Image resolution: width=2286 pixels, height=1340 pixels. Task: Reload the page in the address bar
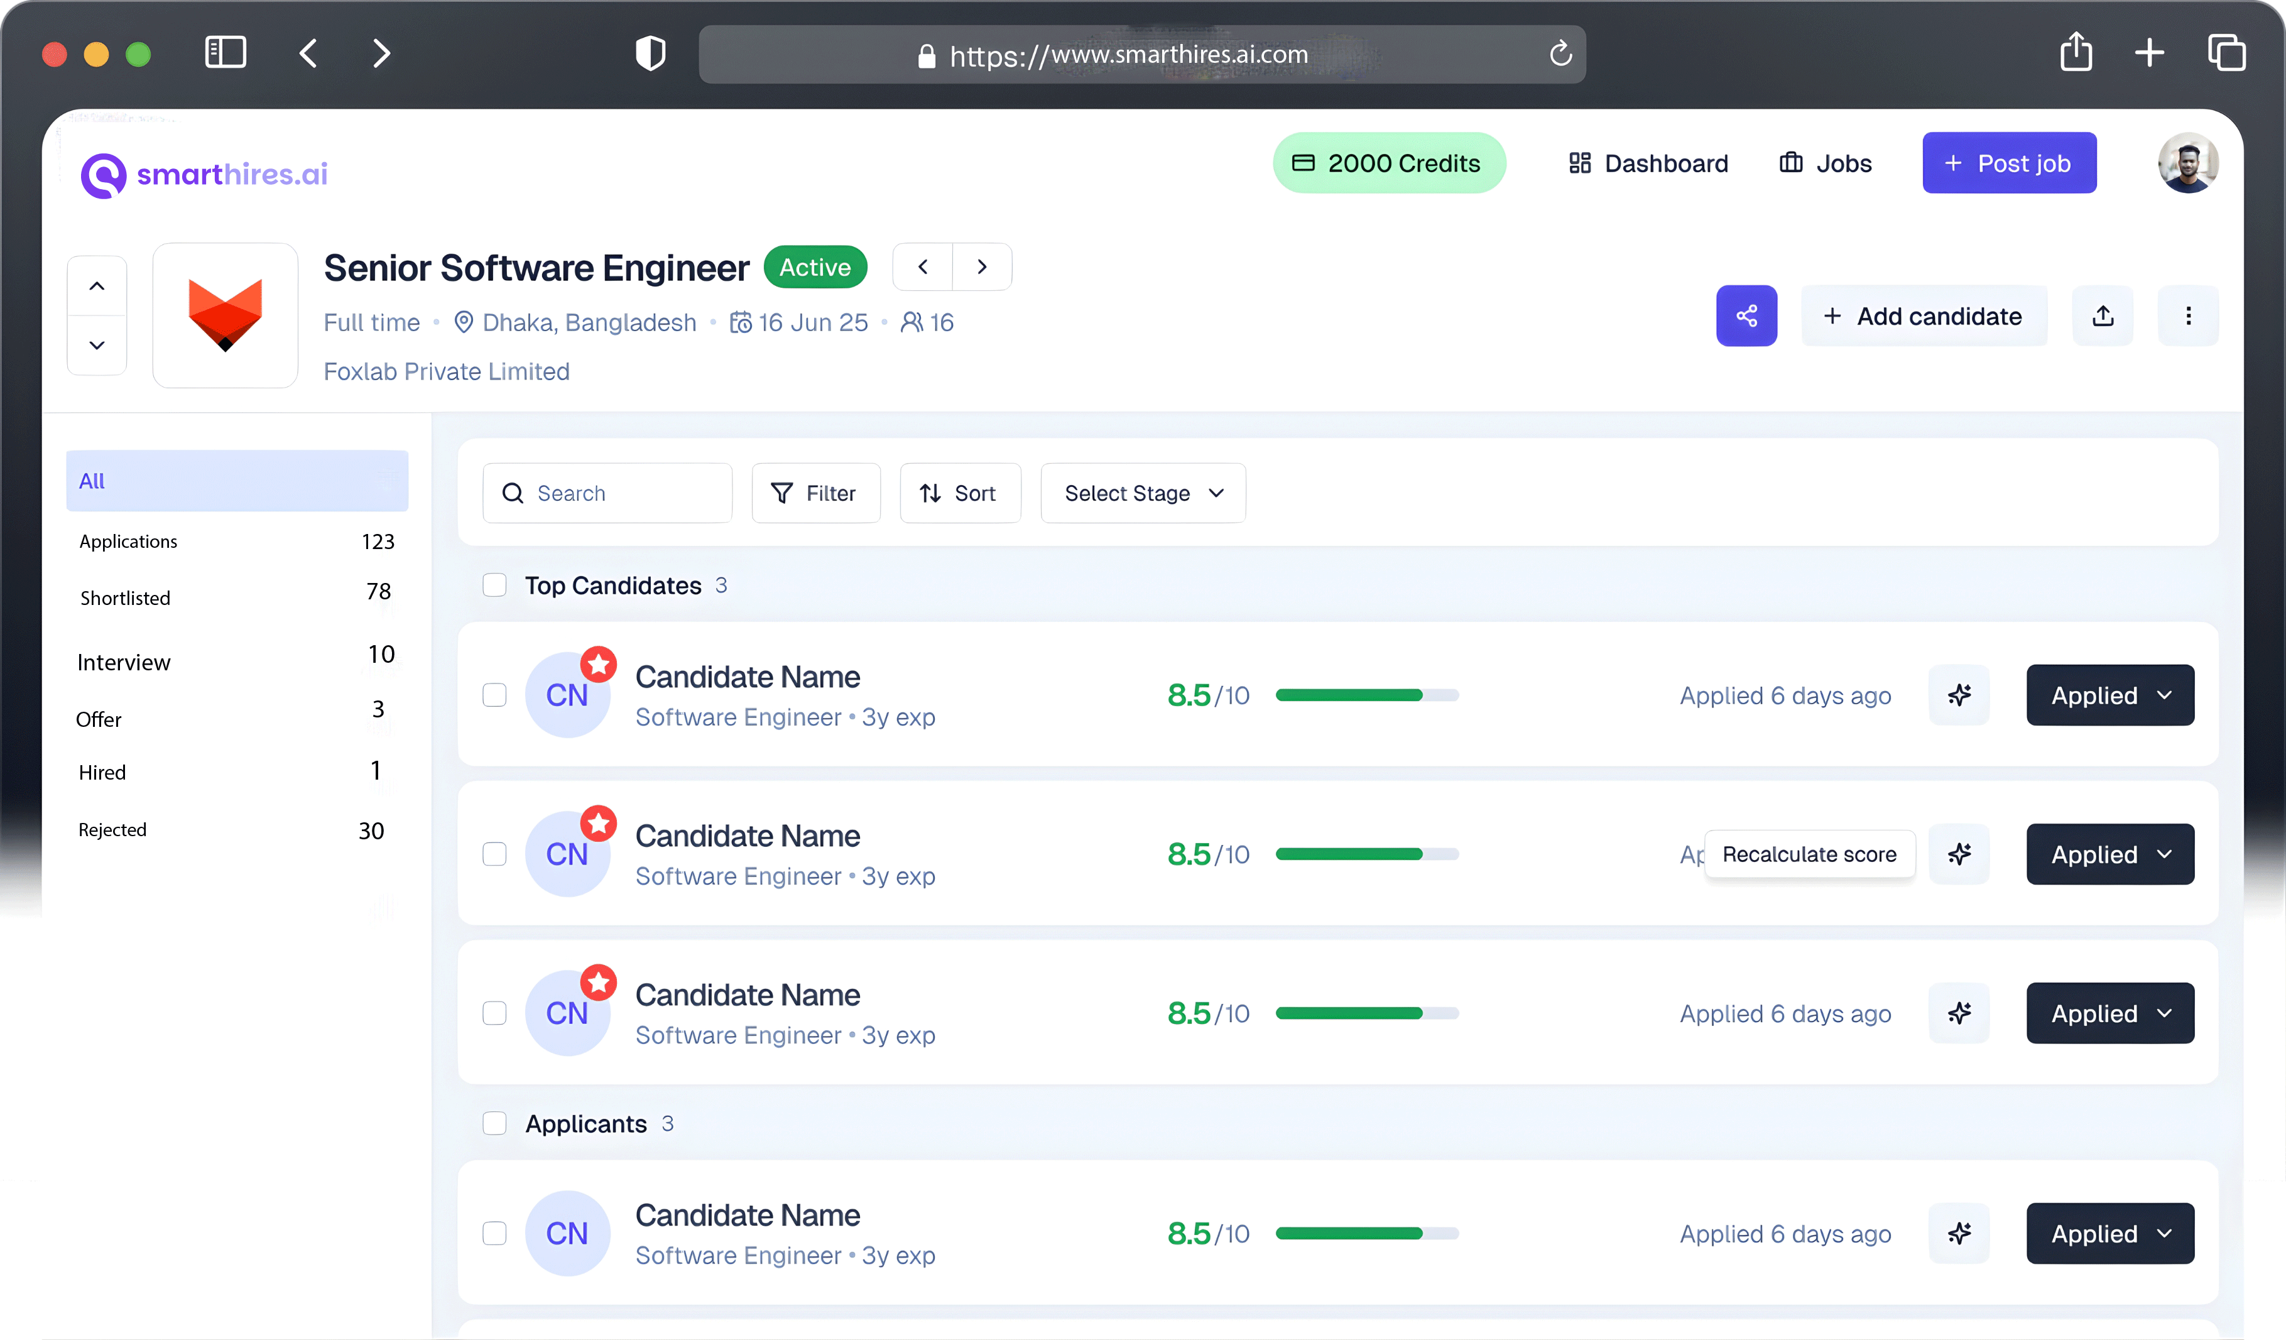[1560, 55]
